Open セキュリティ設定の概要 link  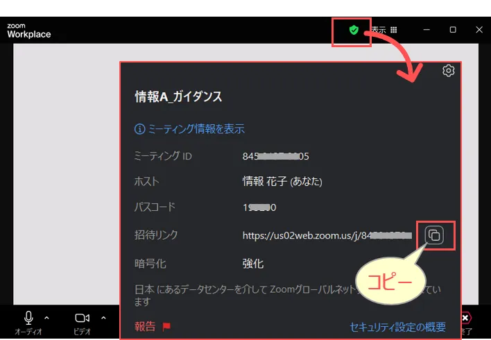[x=397, y=327]
